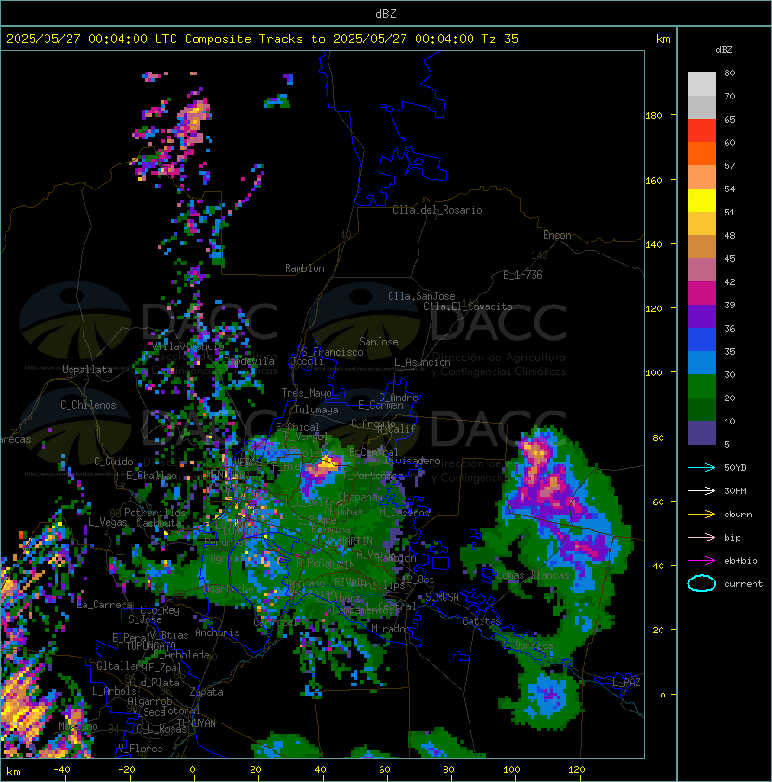The height and width of the screenshot is (782, 772).
Task: Click the cyan 50YD arrow legend icon
Action: 701,467
